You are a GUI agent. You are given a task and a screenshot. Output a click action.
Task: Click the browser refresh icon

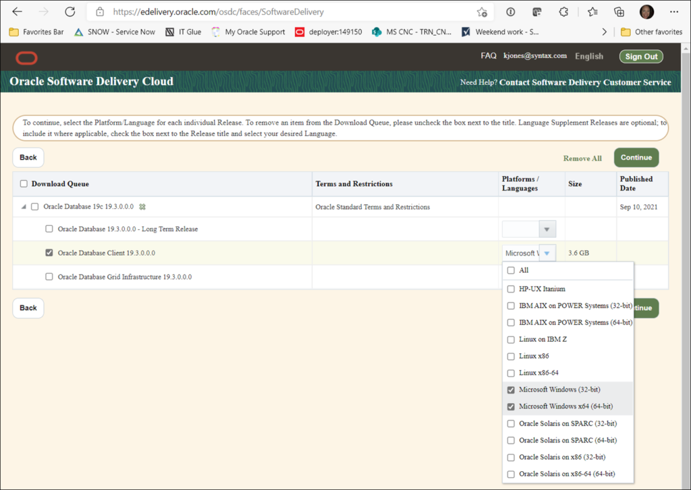70,11
